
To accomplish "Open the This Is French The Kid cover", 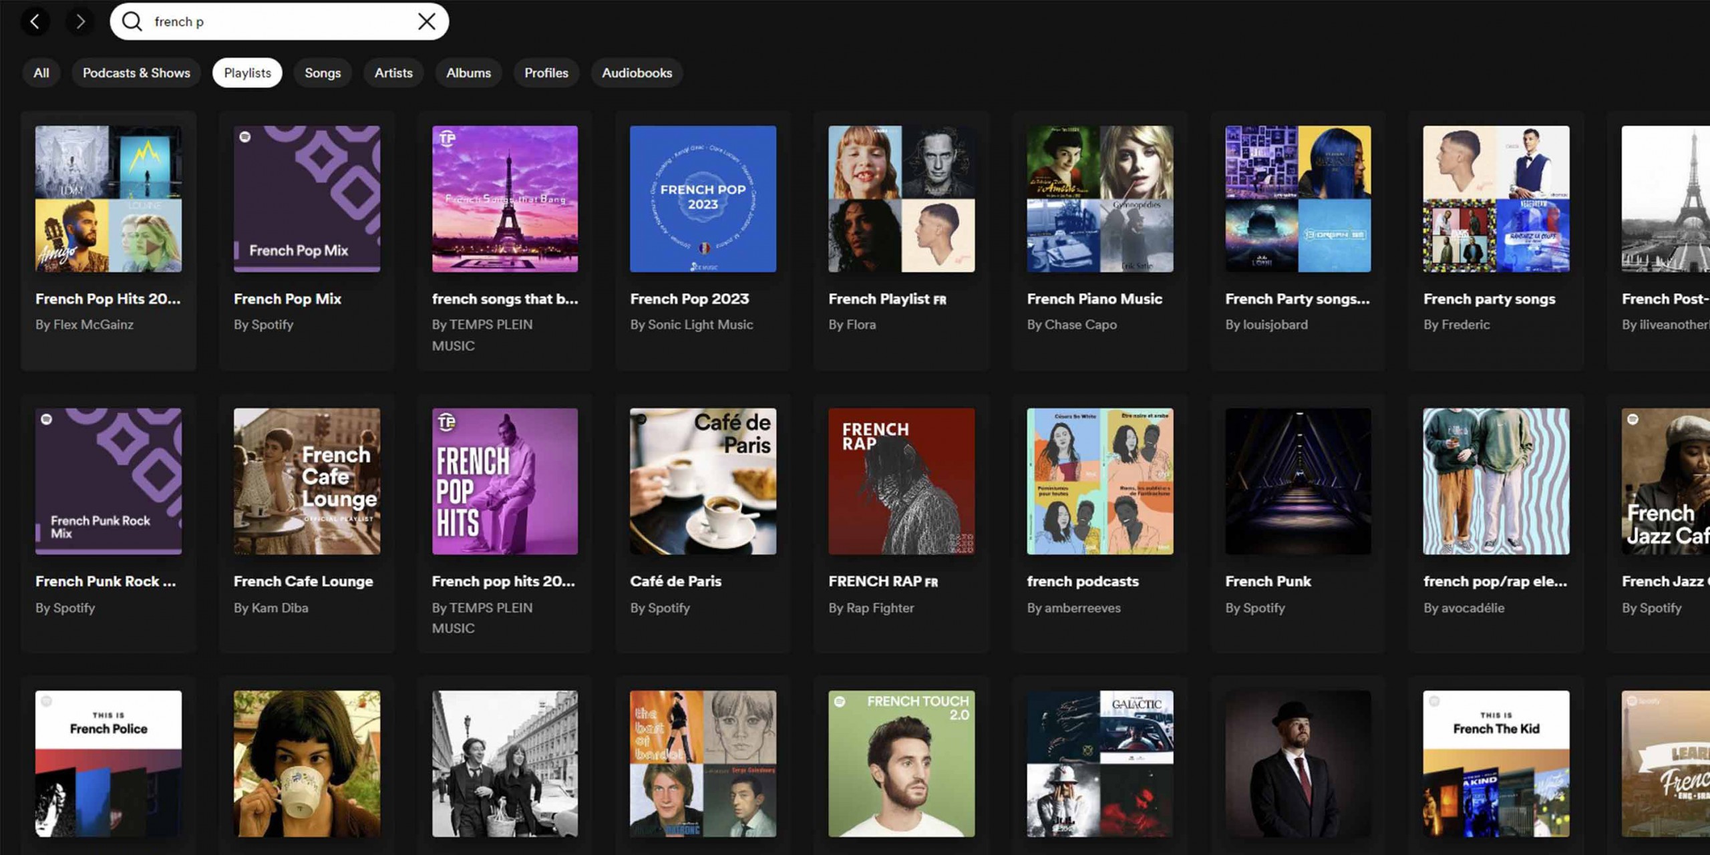I will click(1496, 763).
